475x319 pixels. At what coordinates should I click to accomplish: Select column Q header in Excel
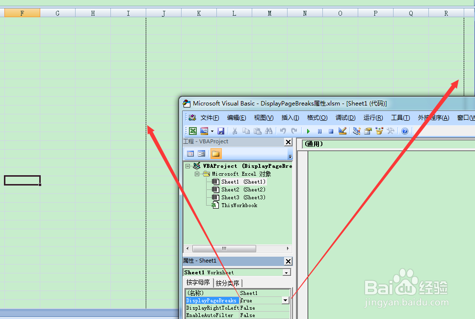411,13
